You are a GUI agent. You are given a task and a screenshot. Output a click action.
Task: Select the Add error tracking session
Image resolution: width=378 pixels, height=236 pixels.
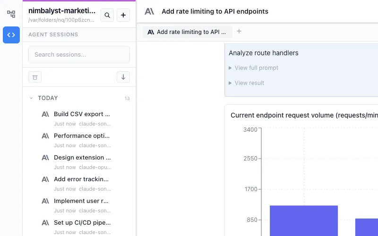pyautogui.click(x=81, y=179)
